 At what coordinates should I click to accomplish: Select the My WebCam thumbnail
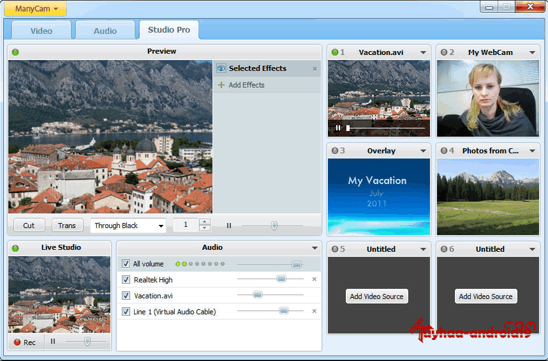(488, 98)
